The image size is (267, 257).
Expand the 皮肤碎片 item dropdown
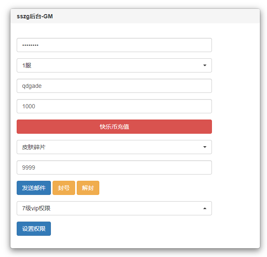[x=114, y=147]
